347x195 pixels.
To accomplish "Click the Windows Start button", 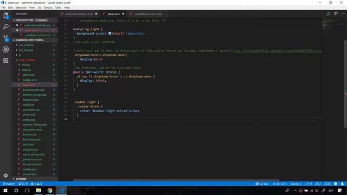I will coord(5,190).
